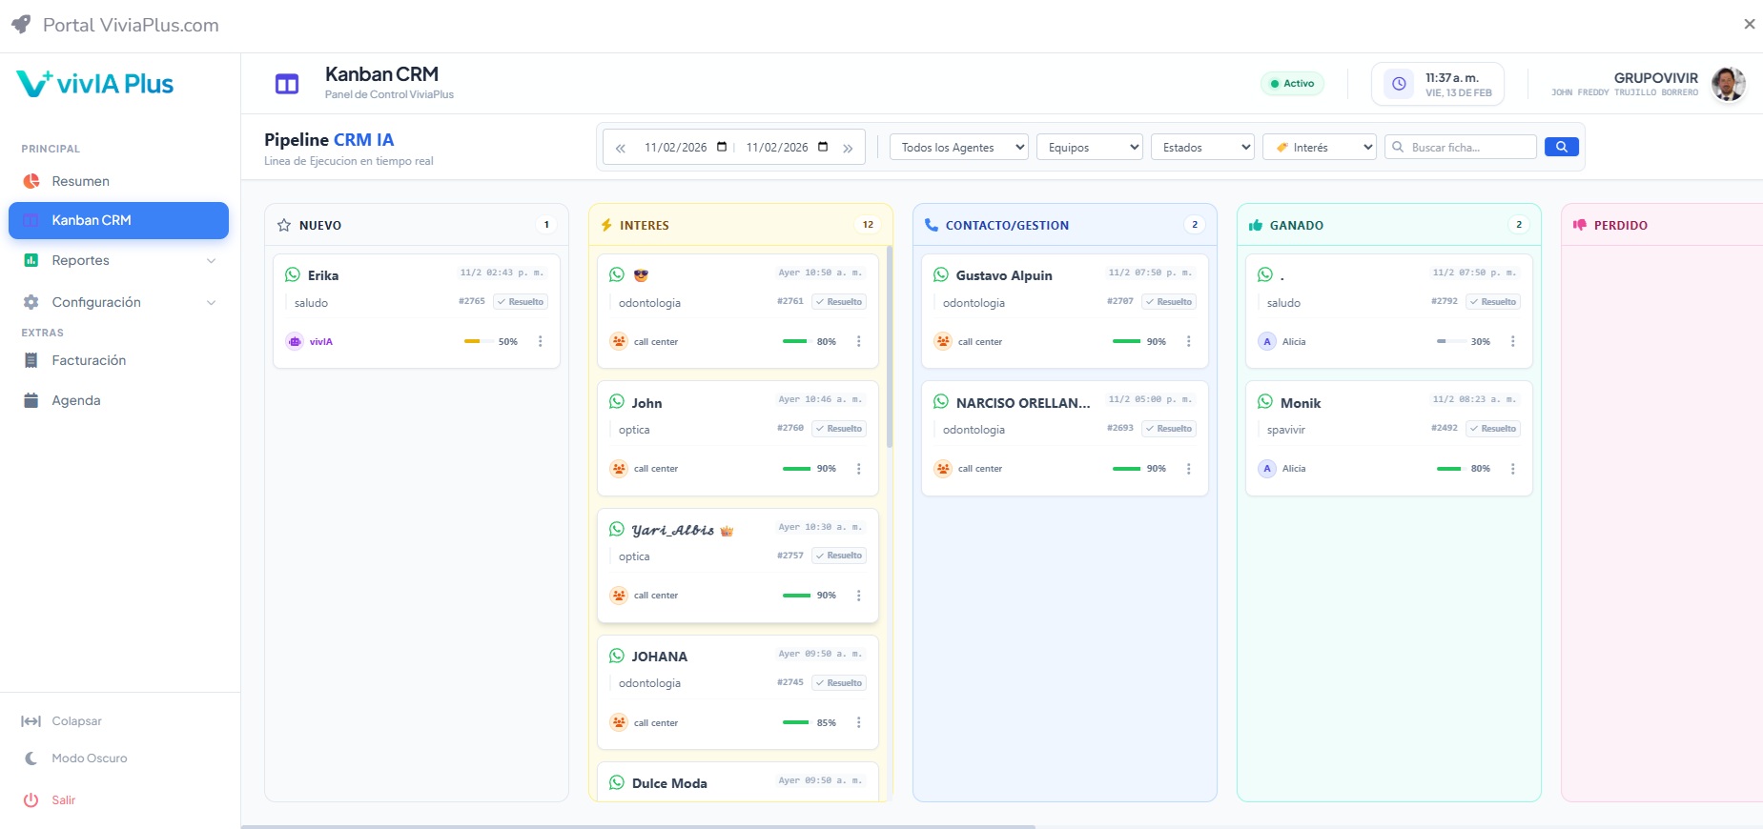
Task: Toggle Resuelto status on John card
Action: point(839,429)
